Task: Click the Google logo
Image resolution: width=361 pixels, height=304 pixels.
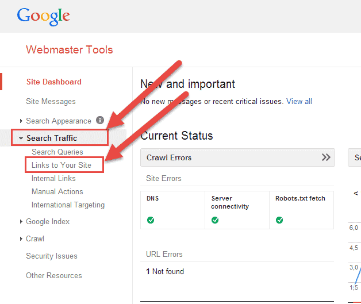Action: (x=44, y=16)
